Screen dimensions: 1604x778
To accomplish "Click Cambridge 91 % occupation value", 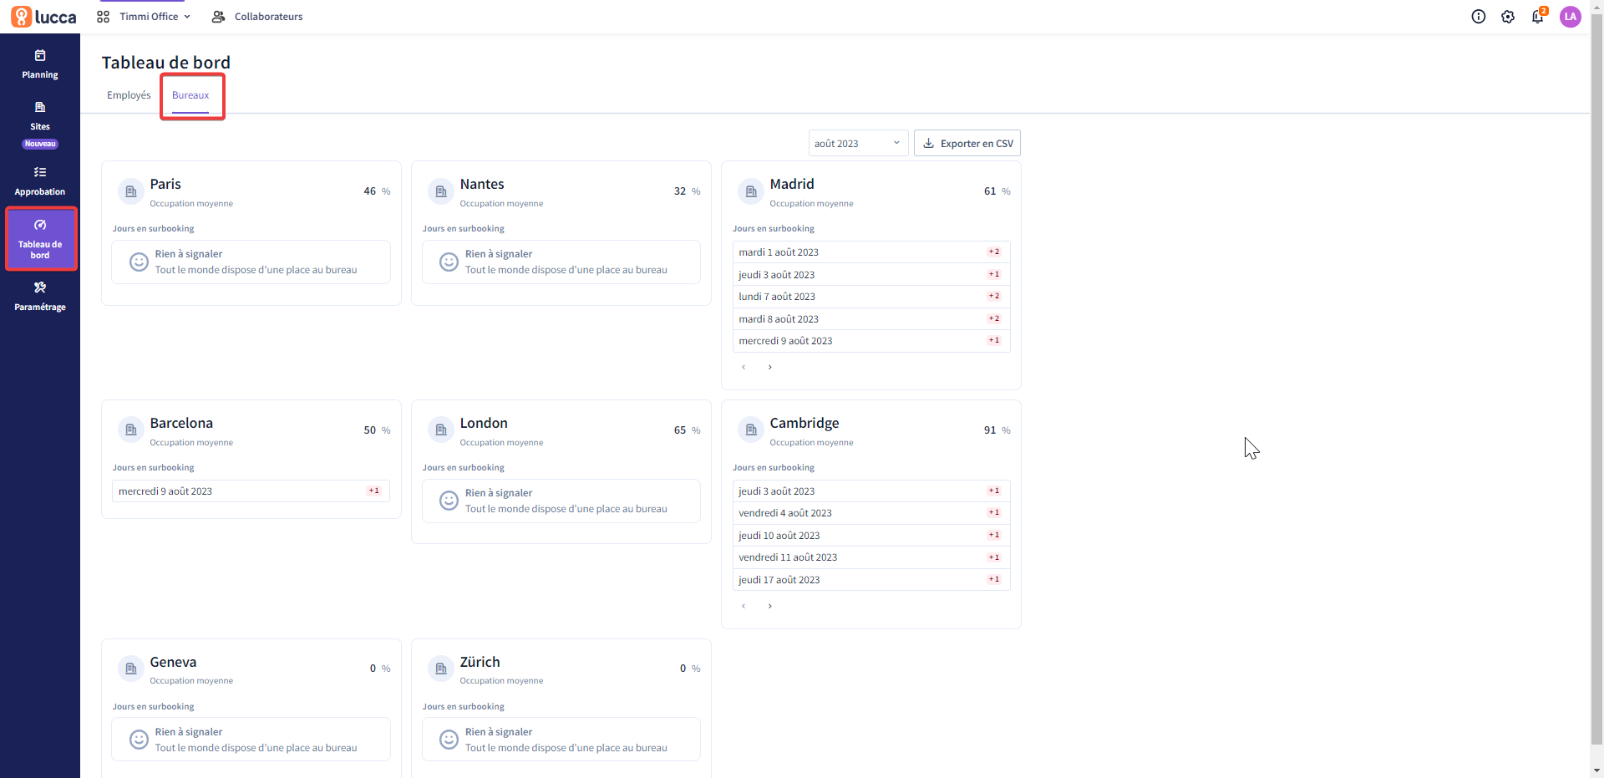I will (x=997, y=430).
